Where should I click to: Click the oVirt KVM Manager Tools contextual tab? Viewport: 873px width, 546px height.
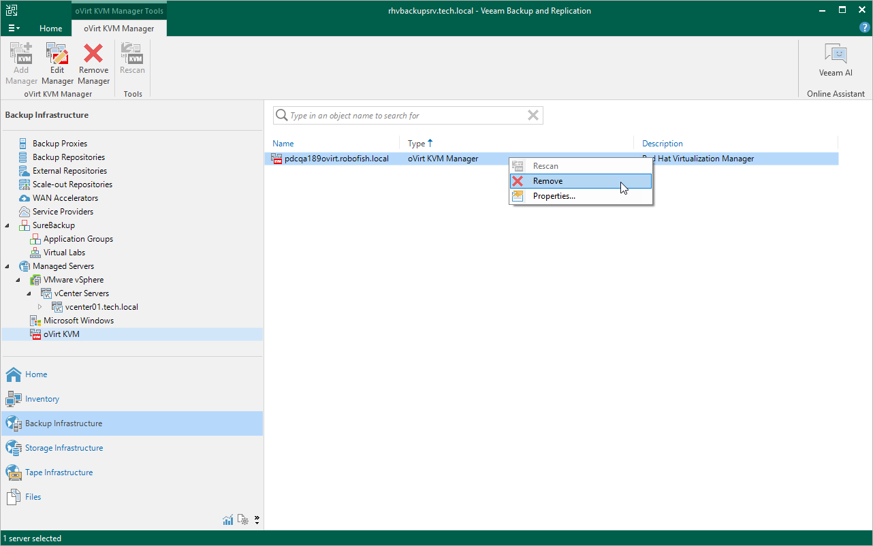click(x=119, y=11)
